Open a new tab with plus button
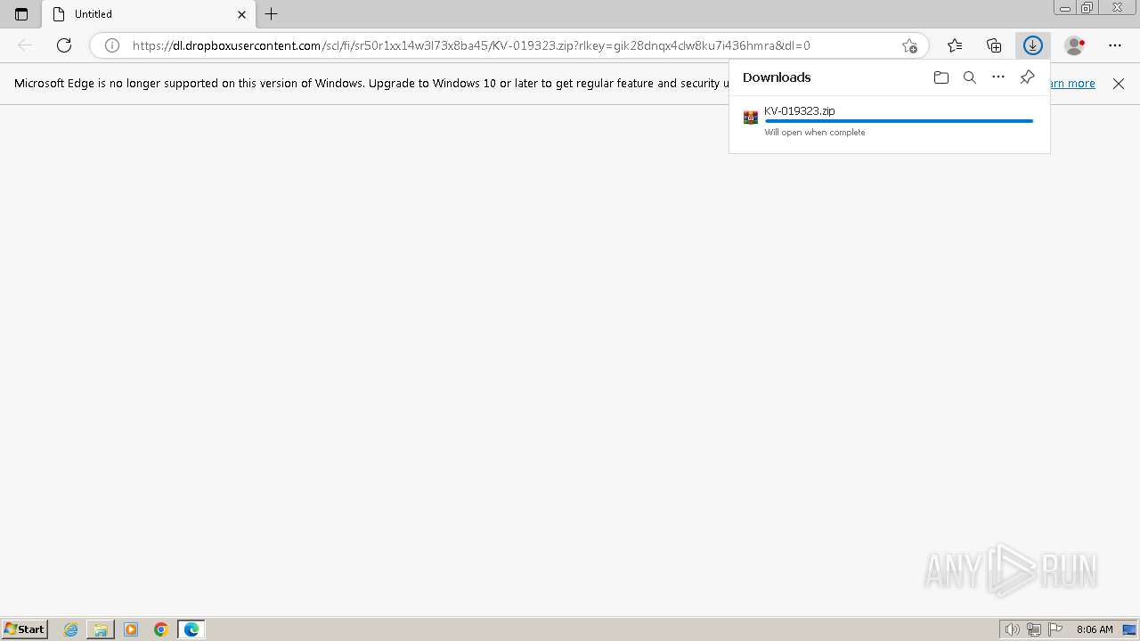1140x641 pixels. pyautogui.click(x=272, y=14)
